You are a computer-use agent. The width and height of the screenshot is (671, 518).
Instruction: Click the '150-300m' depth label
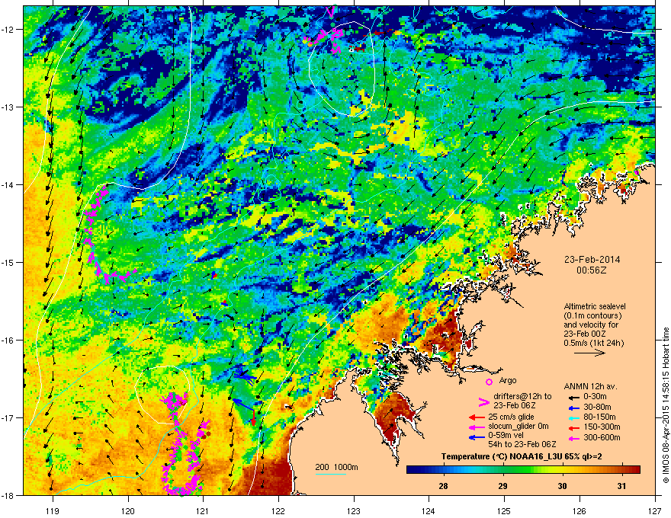pos(602,427)
